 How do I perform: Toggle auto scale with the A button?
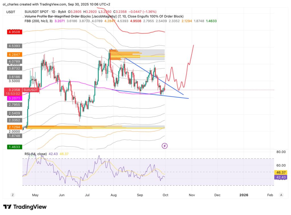point(281,195)
